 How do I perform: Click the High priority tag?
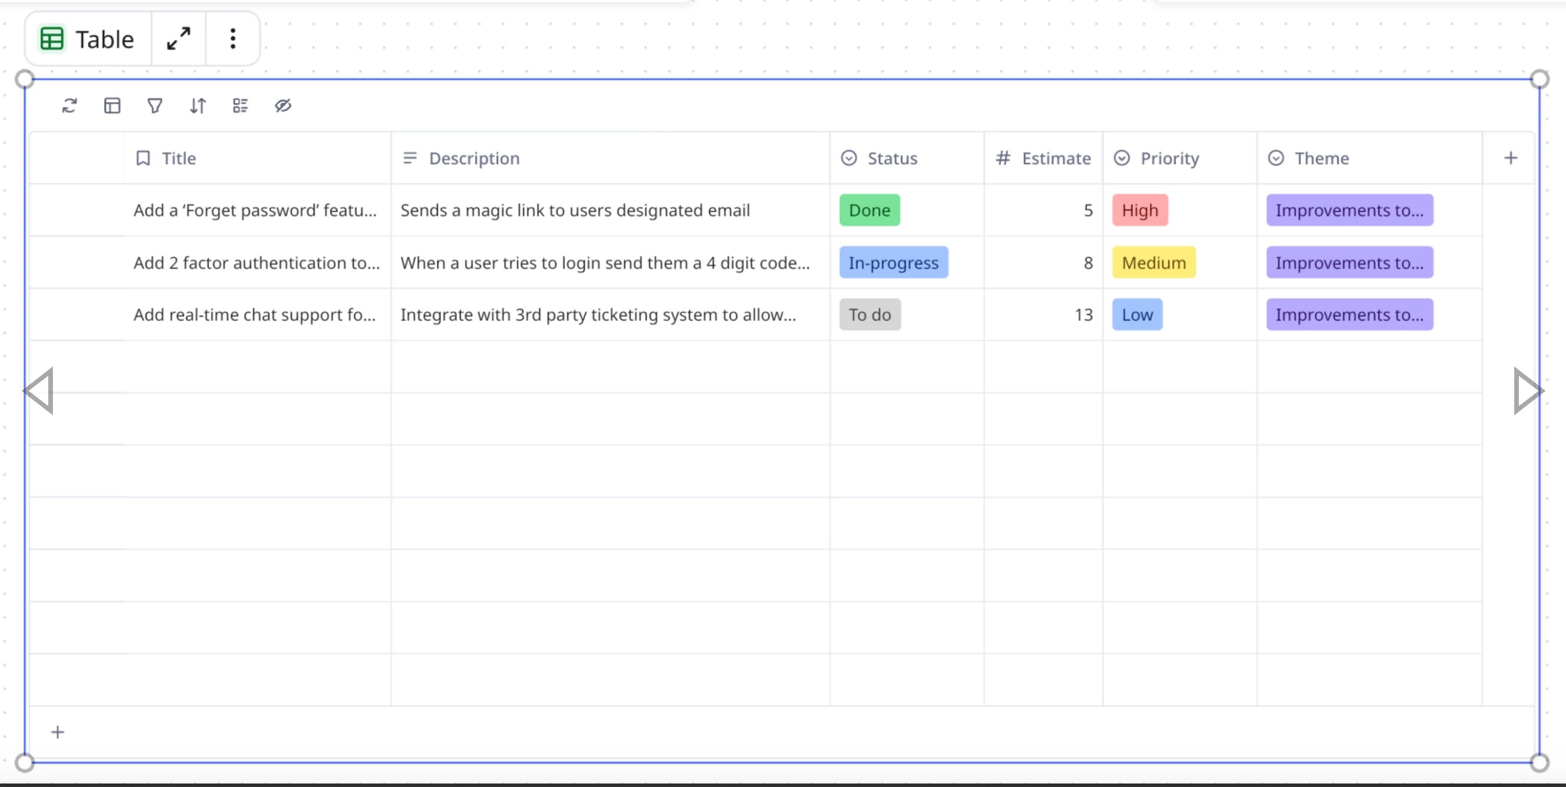[x=1140, y=210]
